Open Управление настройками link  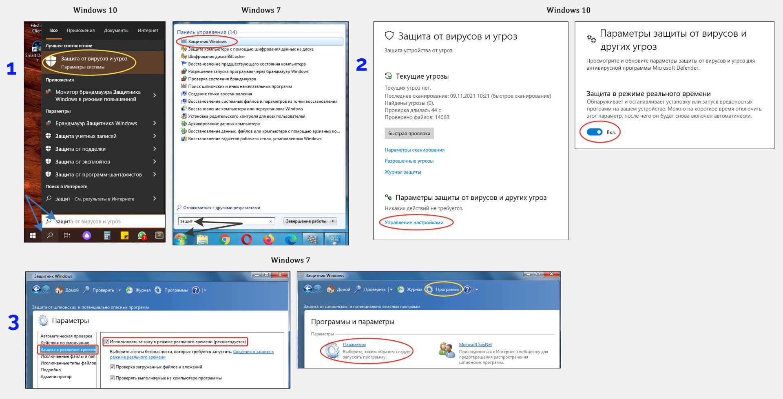pyautogui.click(x=414, y=223)
